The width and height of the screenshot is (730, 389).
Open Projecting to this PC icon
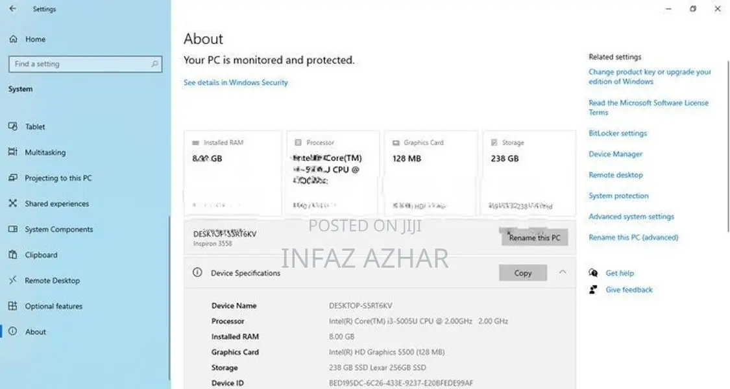[13, 177]
